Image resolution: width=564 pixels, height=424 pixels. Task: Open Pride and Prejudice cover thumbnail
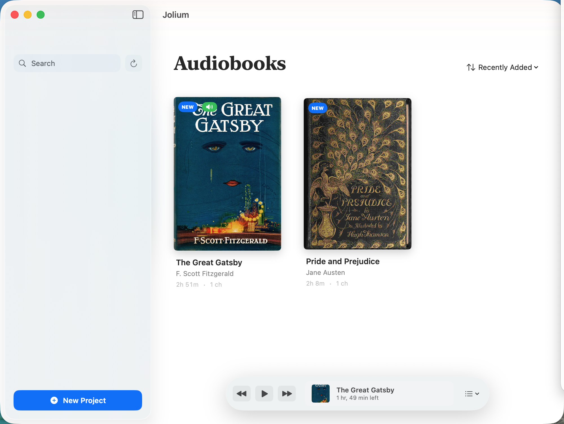point(357,174)
